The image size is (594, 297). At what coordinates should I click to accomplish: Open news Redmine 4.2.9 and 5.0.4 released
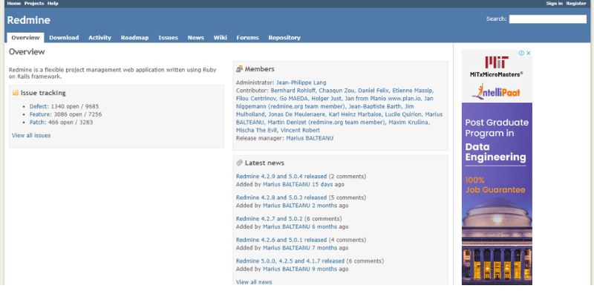pos(281,177)
